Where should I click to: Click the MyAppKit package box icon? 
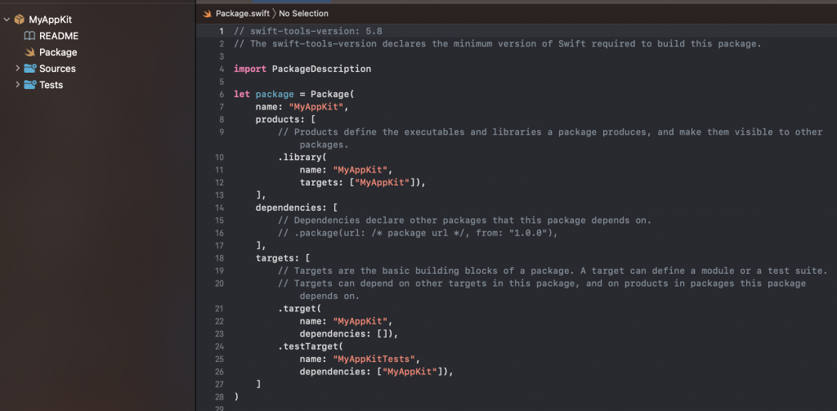pyautogui.click(x=20, y=20)
